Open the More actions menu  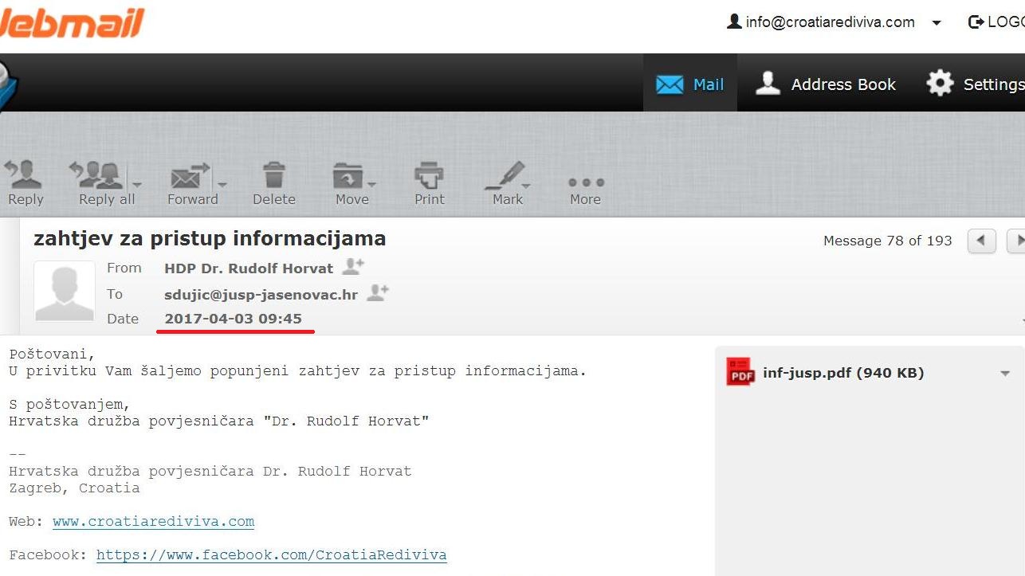[585, 185]
